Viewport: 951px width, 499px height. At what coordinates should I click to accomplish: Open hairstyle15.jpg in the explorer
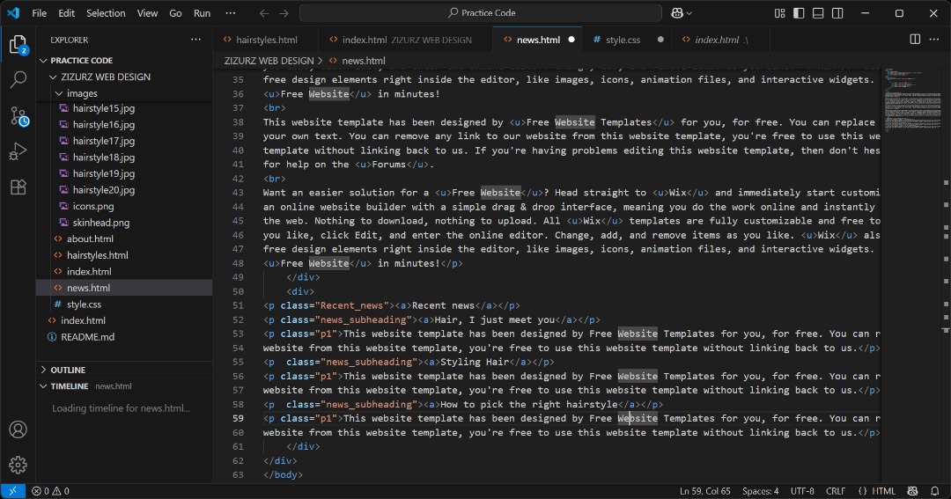click(104, 108)
